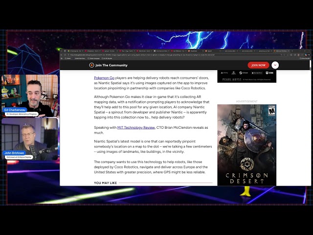Click John Bristowe's webcam video
313x235 pixels.
click(30, 139)
